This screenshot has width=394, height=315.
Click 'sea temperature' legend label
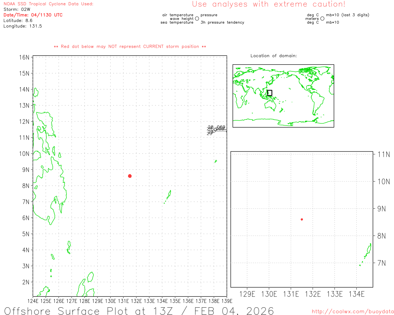point(177,22)
